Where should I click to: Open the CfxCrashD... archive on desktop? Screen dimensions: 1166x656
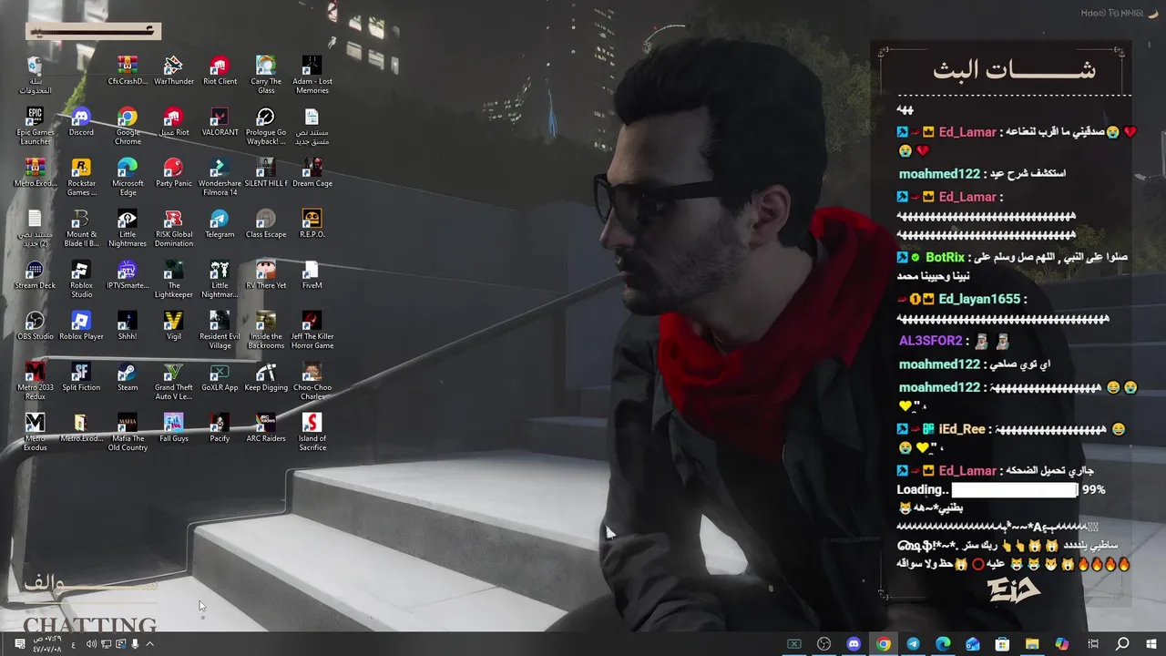(x=128, y=70)
